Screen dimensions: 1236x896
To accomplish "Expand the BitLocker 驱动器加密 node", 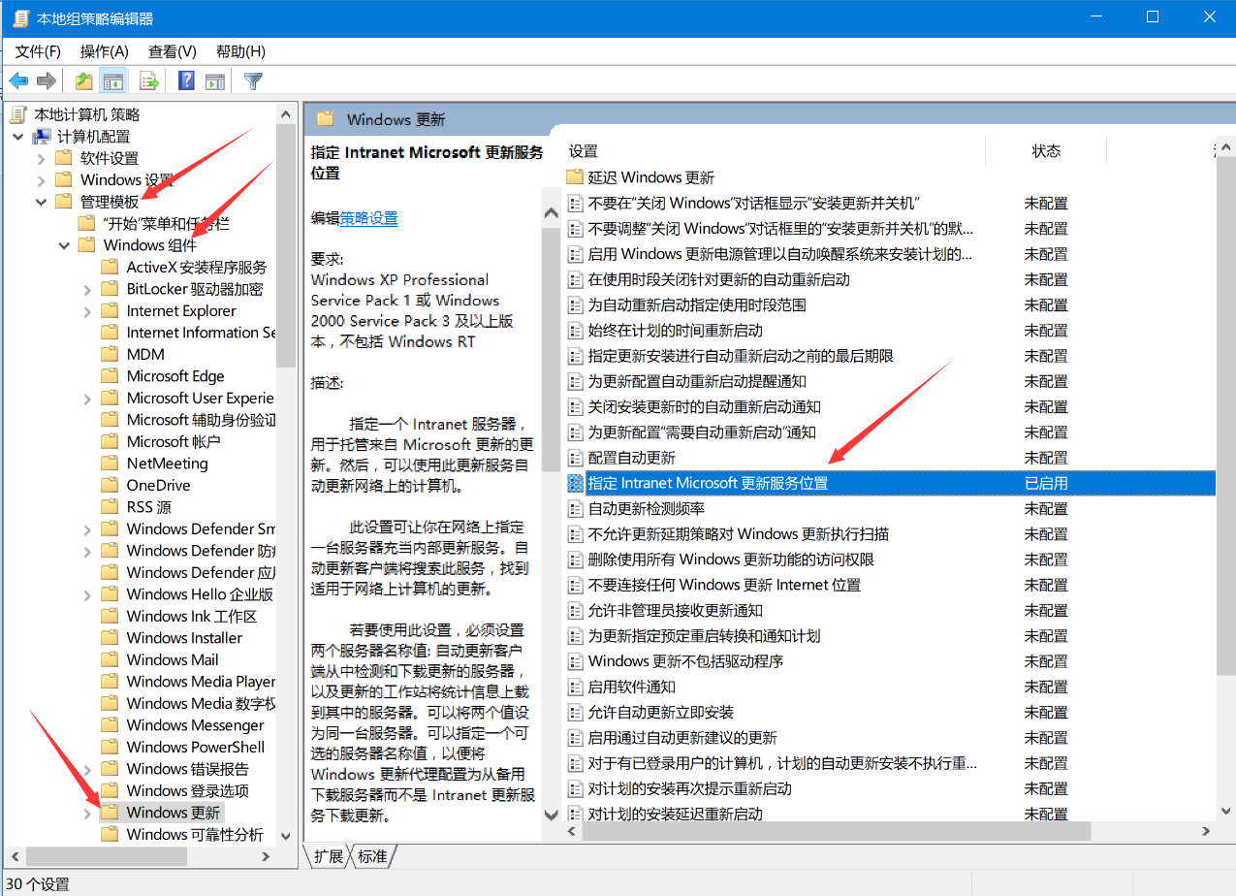I will pos(87,289).
